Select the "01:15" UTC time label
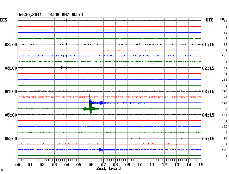The width and height of the screenshot is (229, 174). (x=208, y=44)
